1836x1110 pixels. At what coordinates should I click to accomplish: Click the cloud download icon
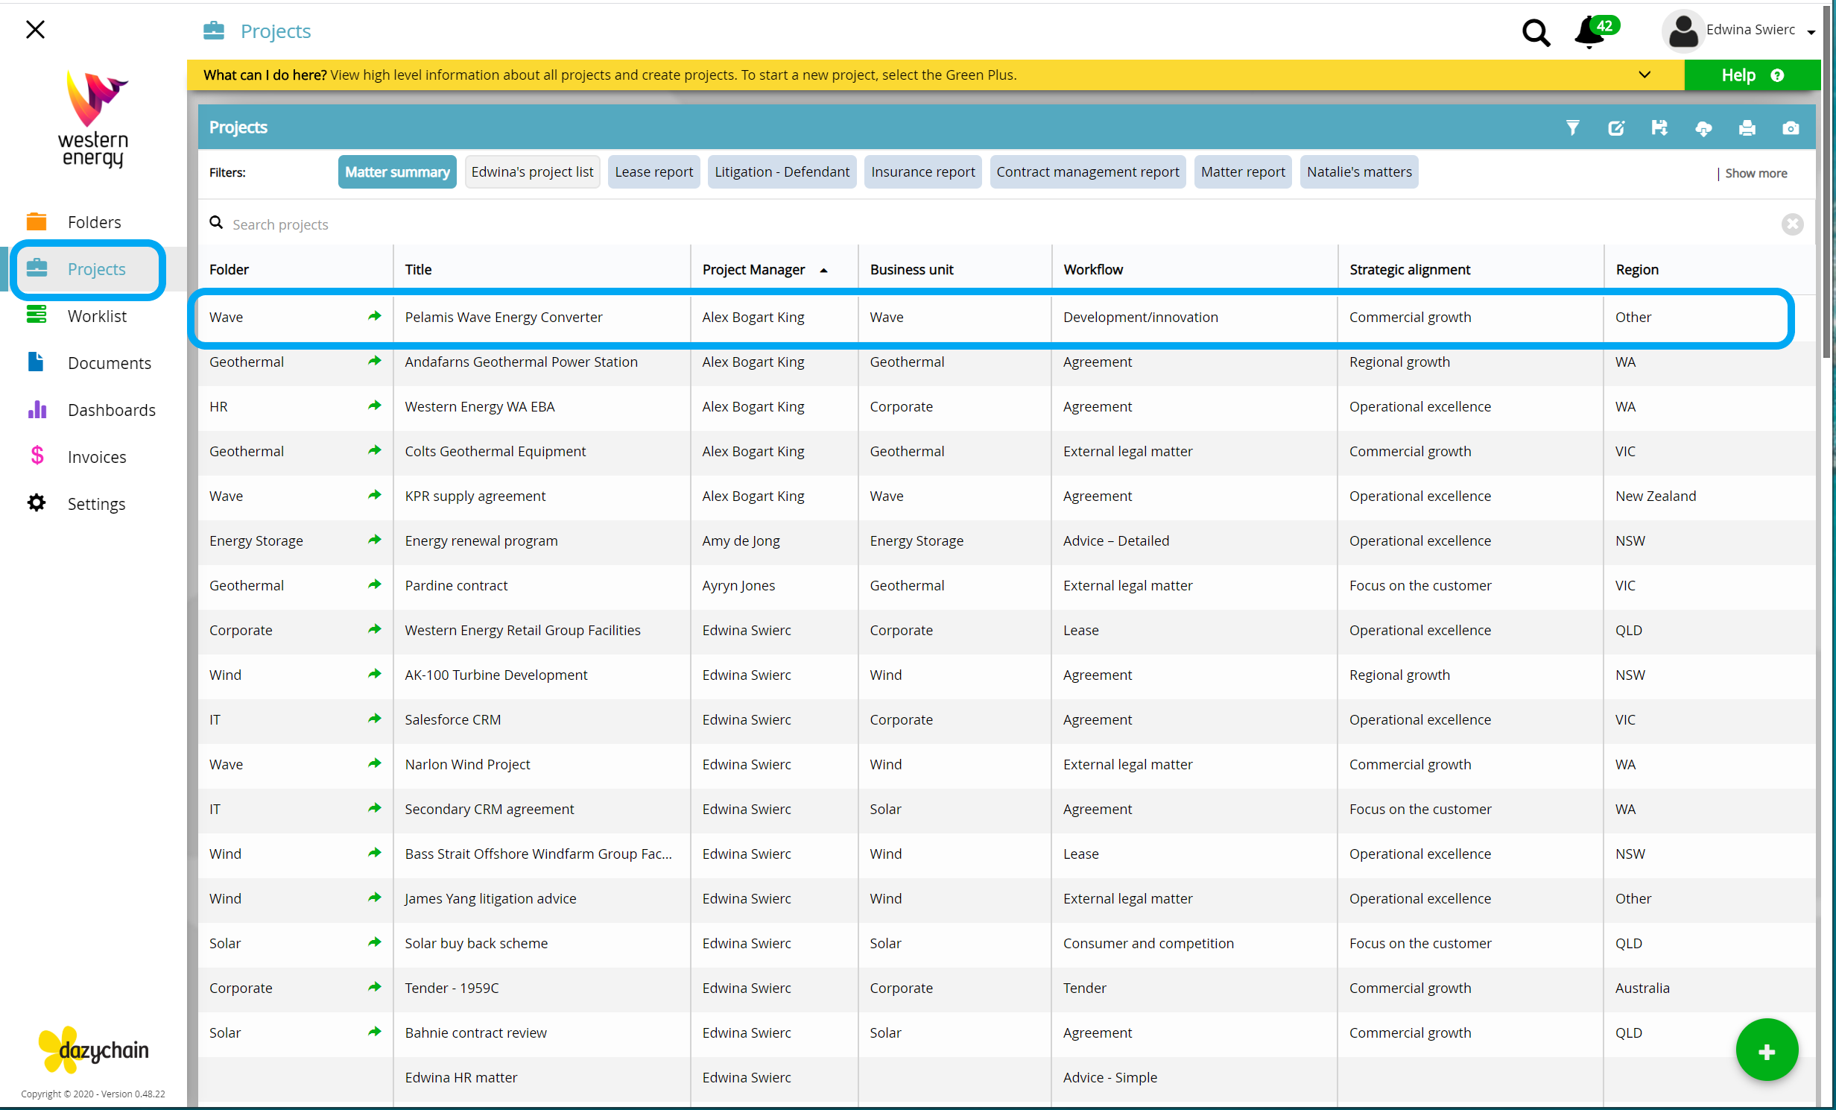click(1703, 128)
